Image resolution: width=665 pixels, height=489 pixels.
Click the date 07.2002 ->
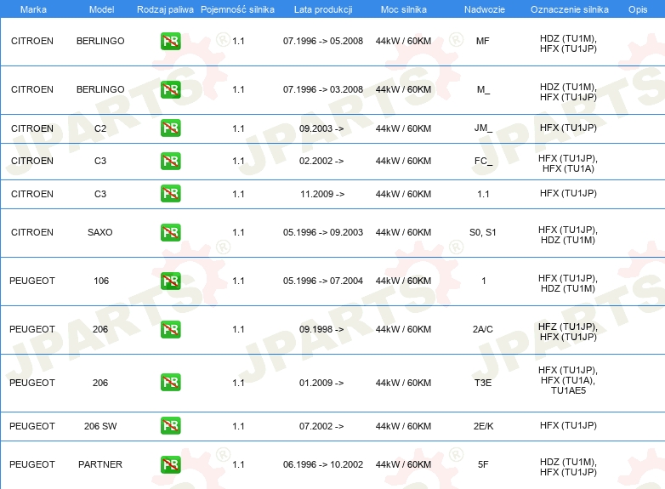321,426
